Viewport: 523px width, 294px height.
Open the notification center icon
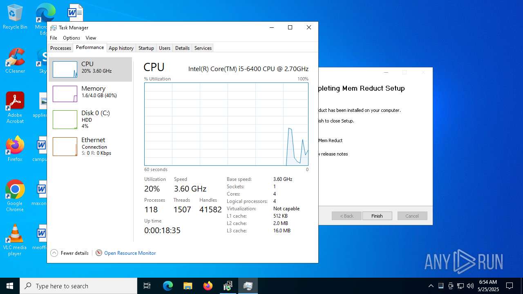pyautogui.click(x=510, y=286)
